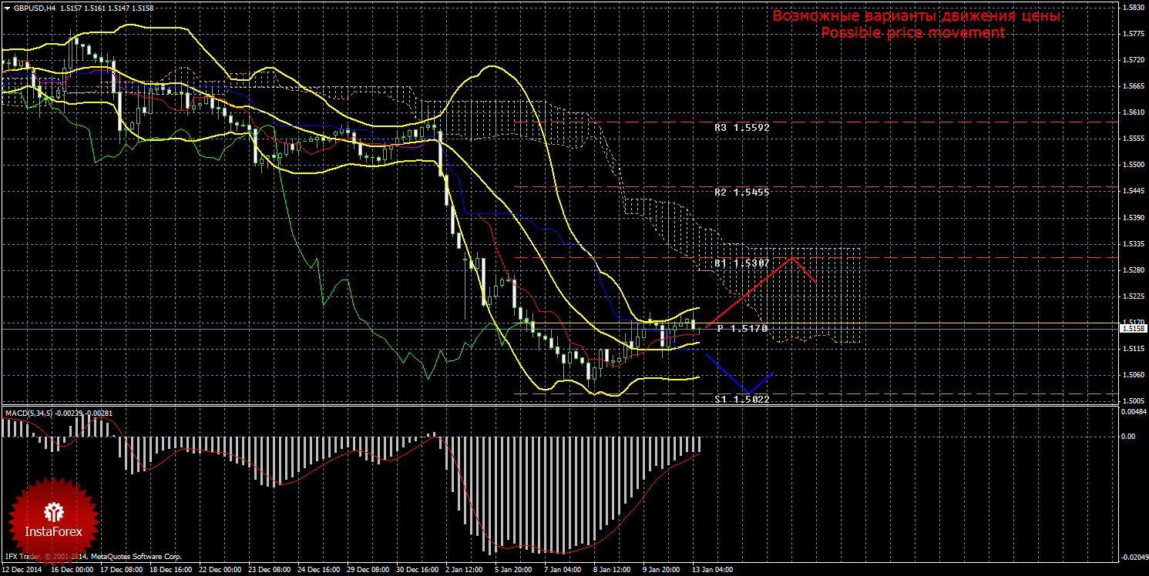Click the R2 1.5455 resistance label
Screen dimensions: 1149x576
click(741, 193)
